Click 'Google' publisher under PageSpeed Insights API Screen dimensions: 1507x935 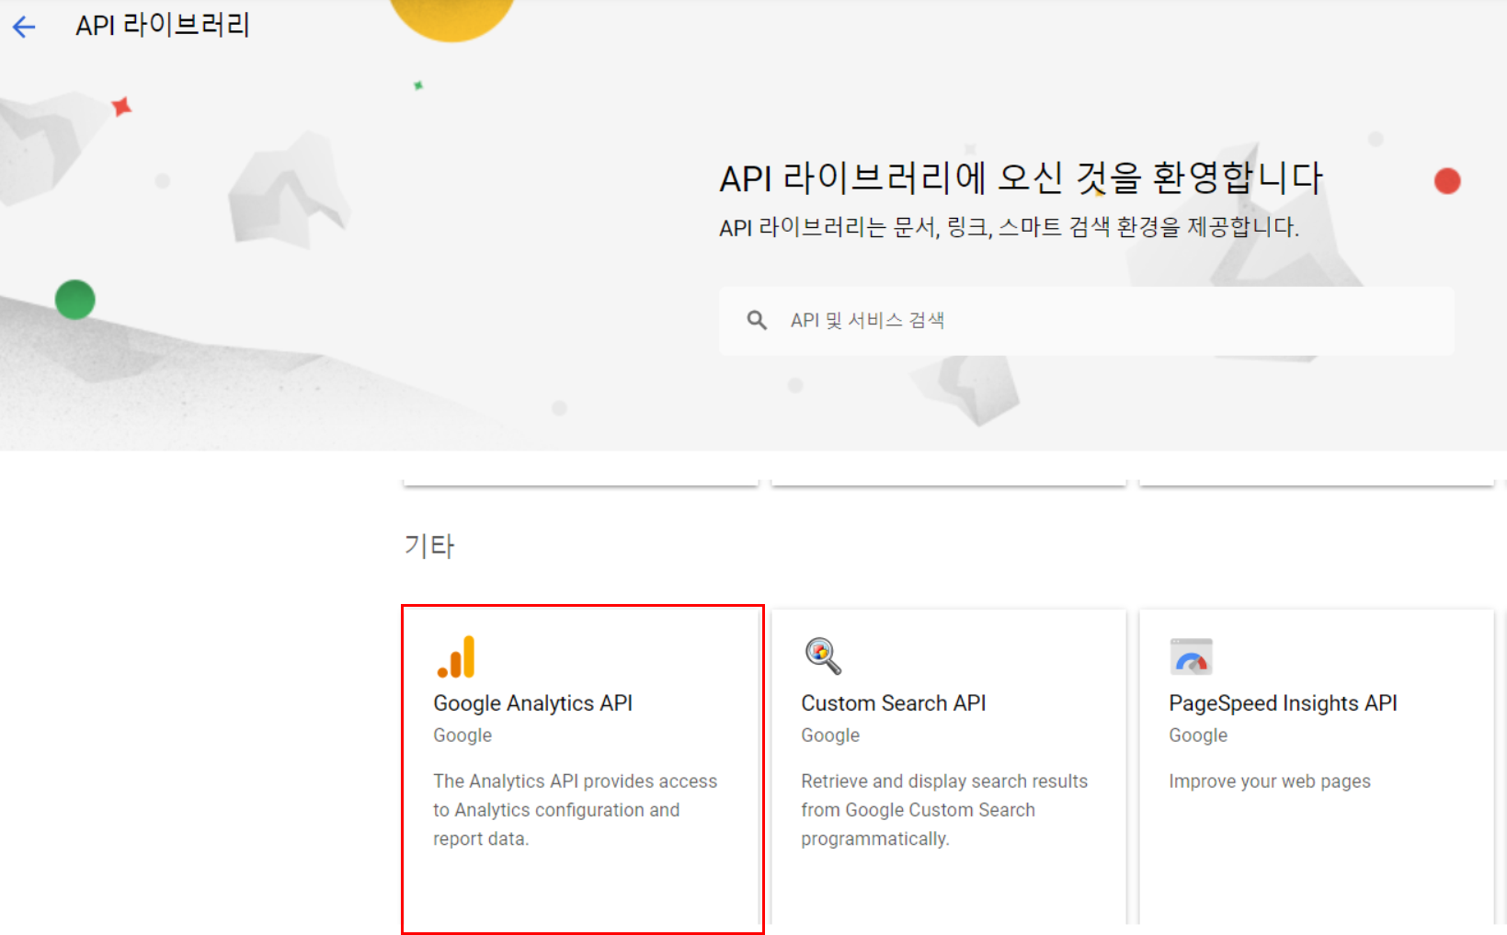1198,735
